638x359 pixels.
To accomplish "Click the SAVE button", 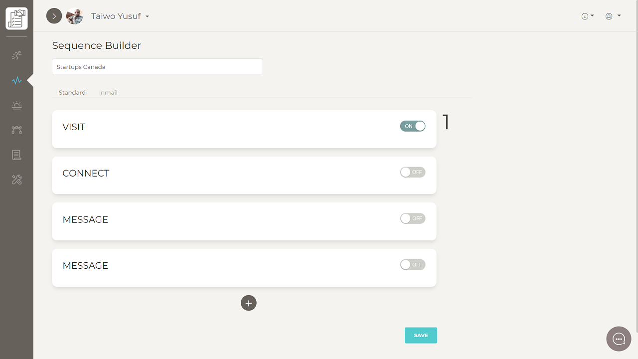I will point(421,336).
